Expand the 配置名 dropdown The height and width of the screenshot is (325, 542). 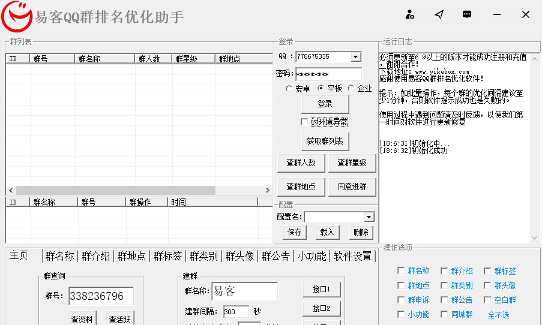[369, 217]
